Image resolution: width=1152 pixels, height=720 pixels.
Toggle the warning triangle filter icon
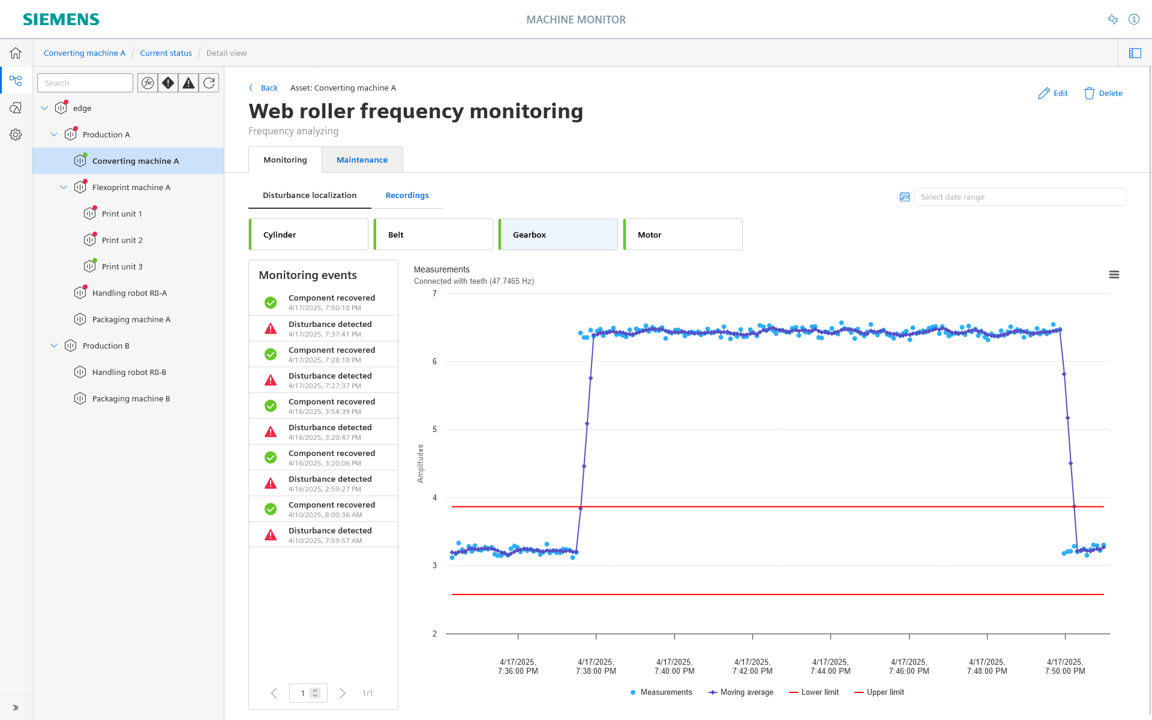(x=188, y=83)
